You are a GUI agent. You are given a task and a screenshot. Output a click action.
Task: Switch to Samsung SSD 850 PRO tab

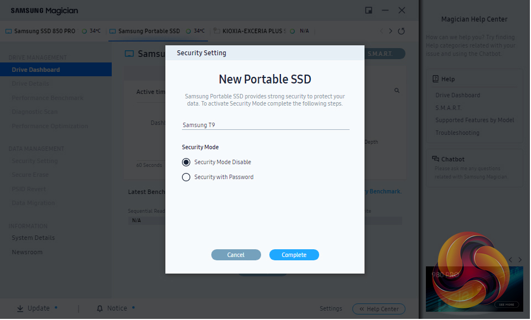coord(45,31)
